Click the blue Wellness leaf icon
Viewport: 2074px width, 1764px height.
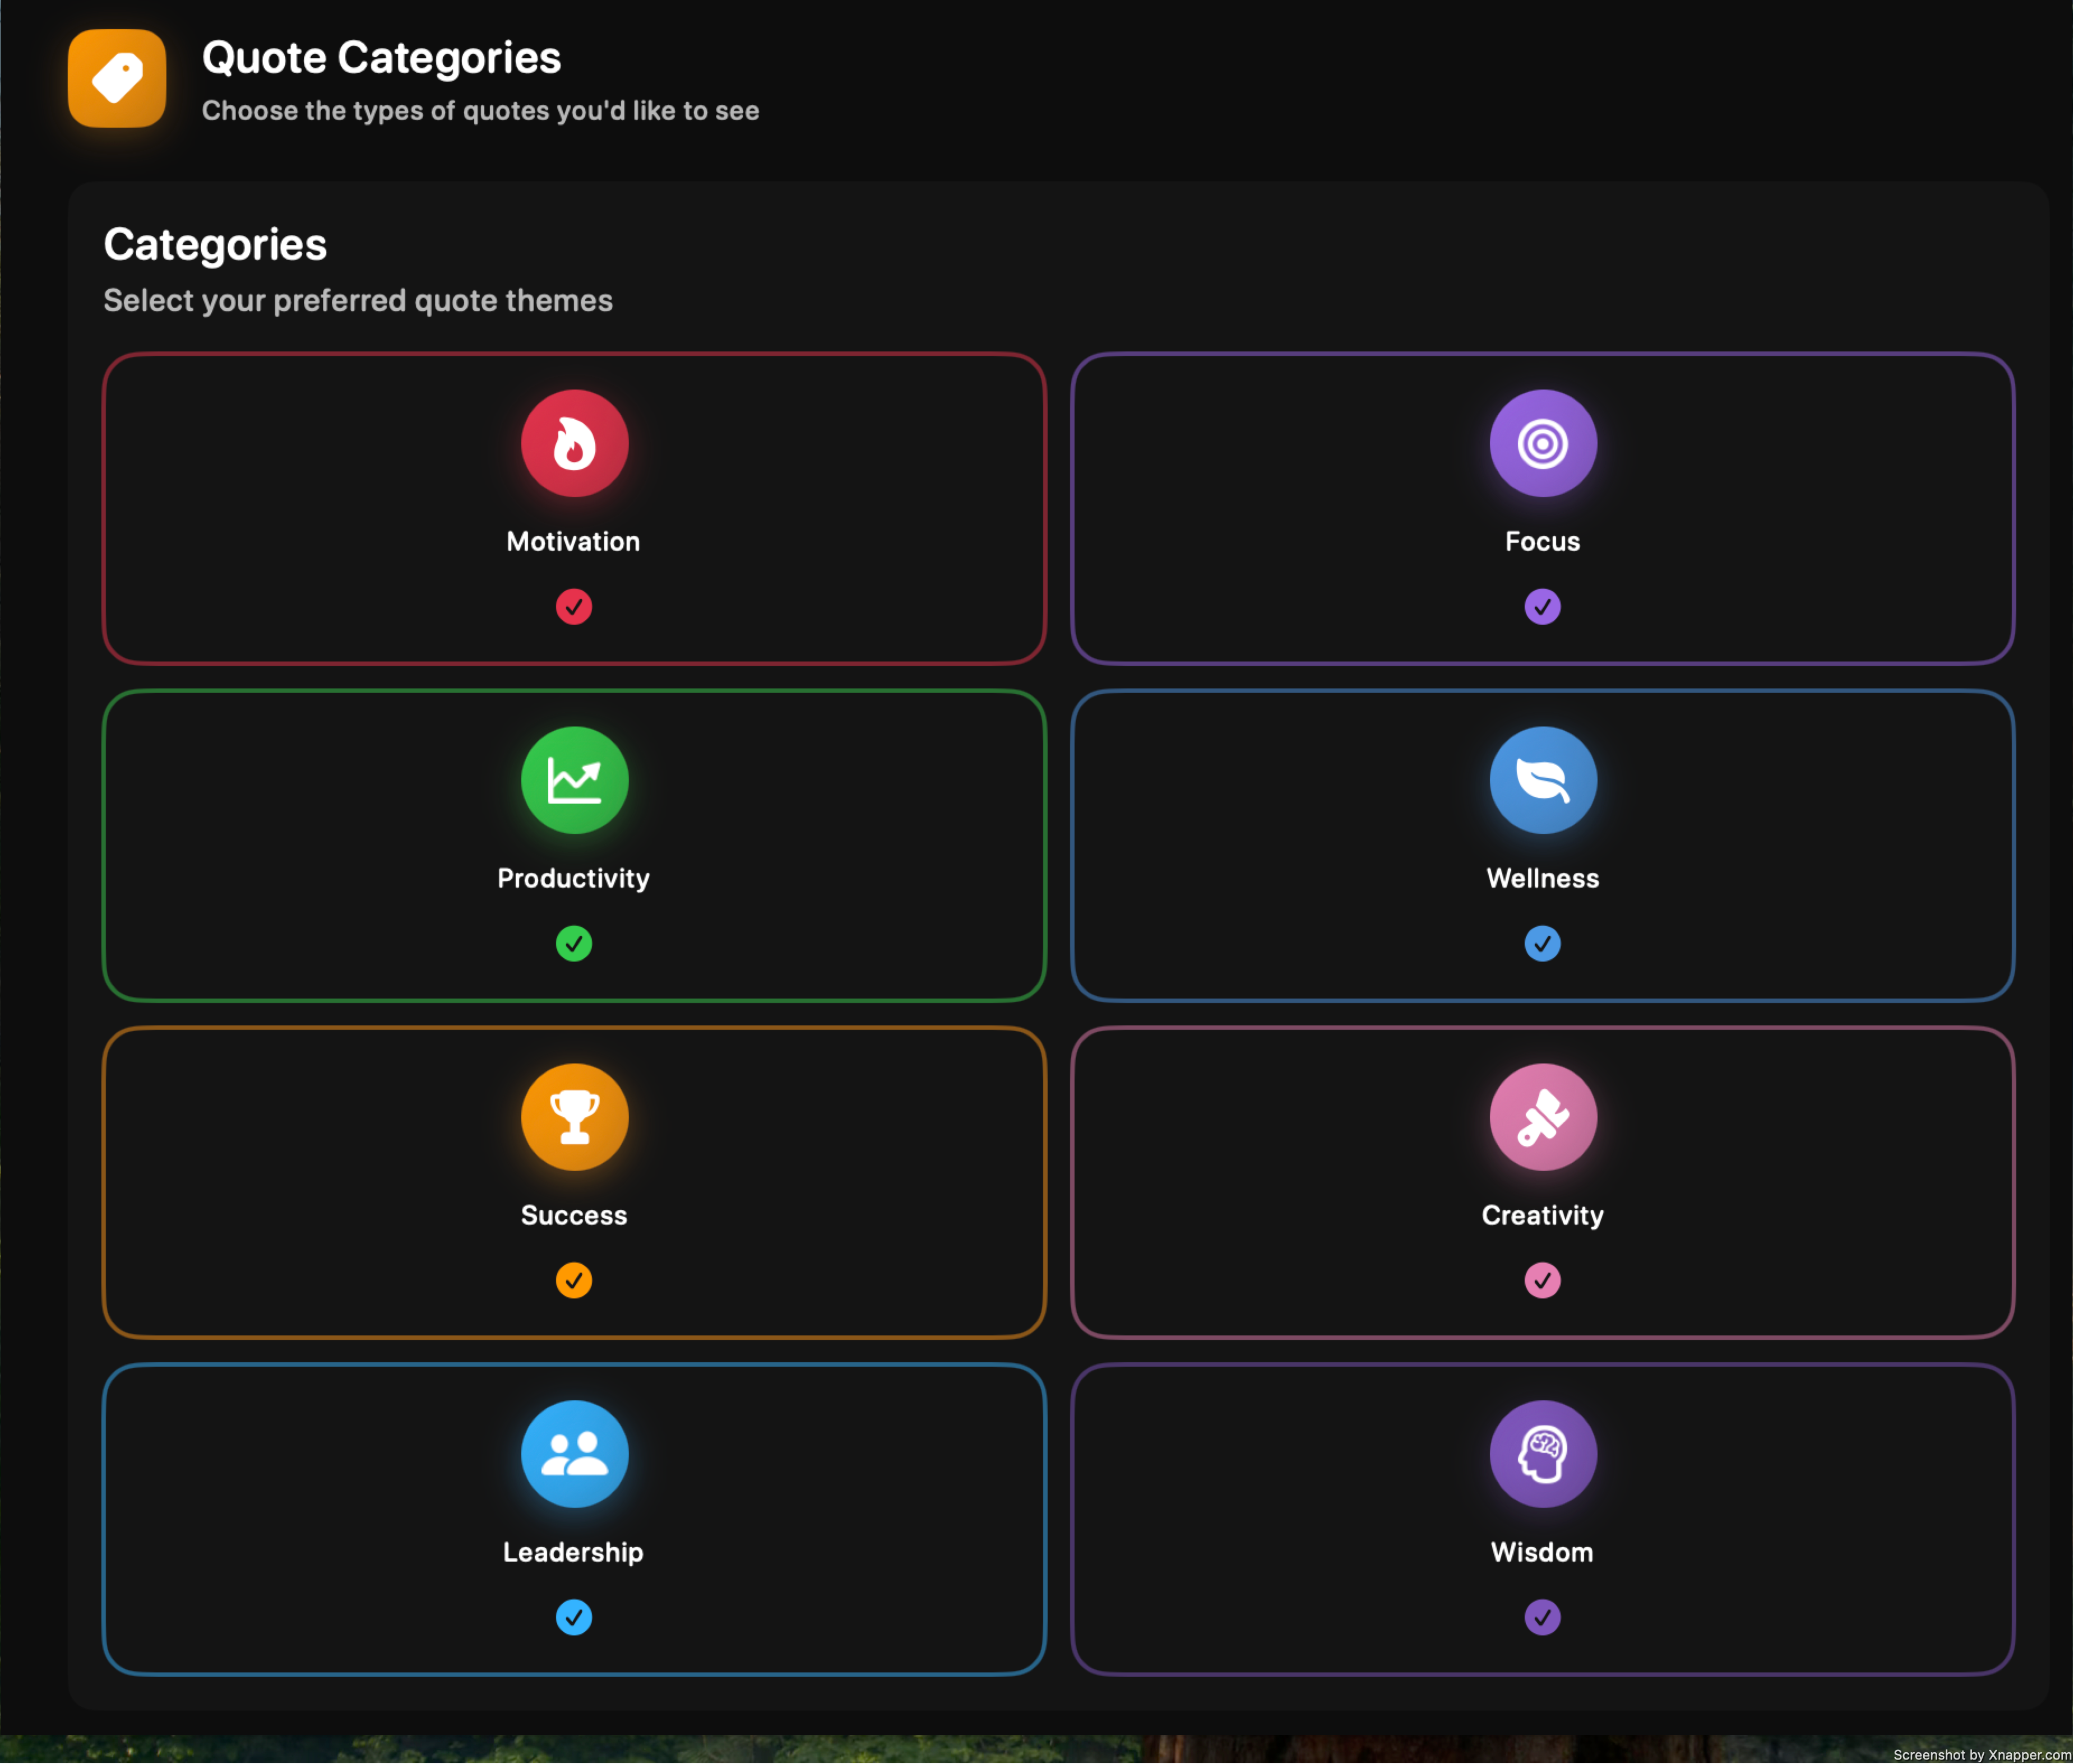pos(1541,780)
